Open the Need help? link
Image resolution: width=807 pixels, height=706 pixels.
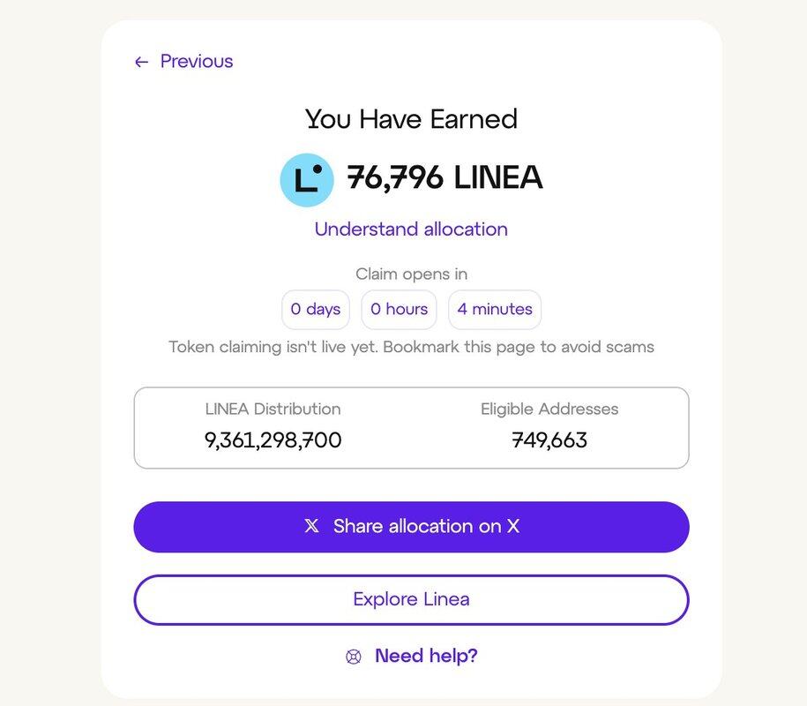426,656
